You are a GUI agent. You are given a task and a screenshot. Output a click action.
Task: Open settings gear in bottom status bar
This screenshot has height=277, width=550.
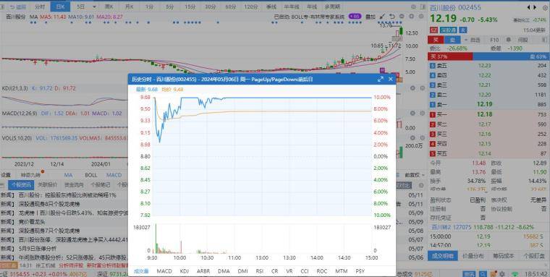502,274
